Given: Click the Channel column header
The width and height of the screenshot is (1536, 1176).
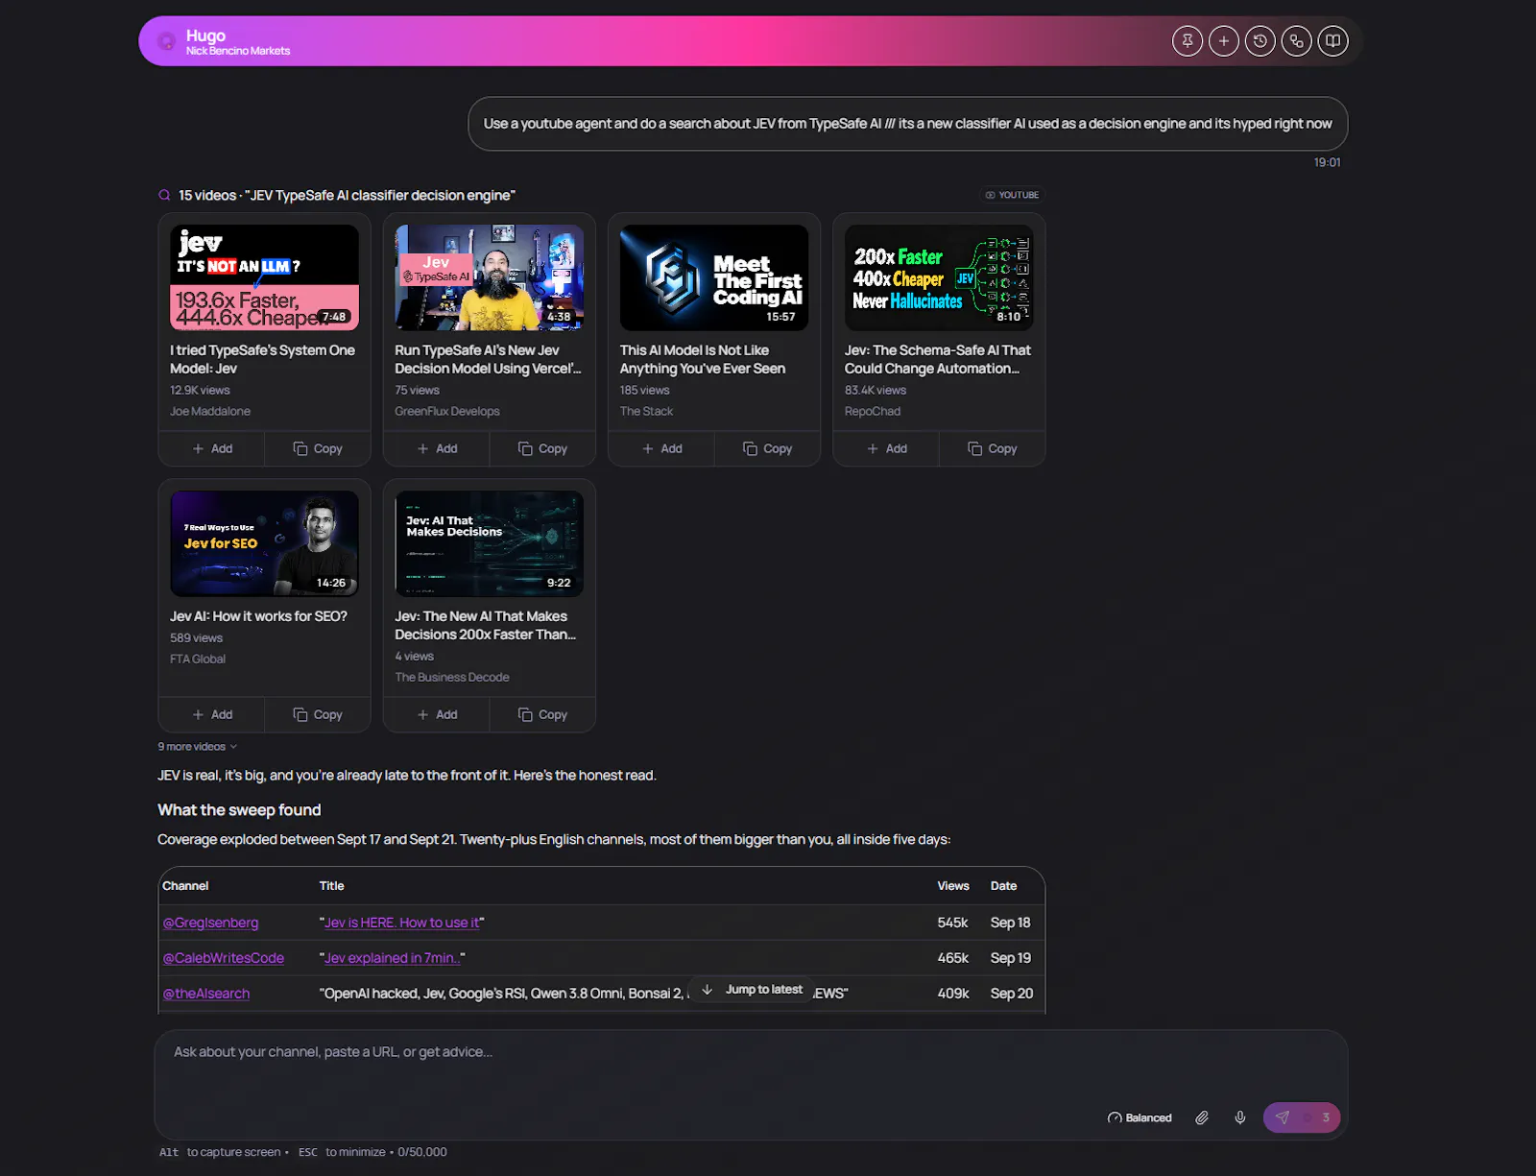Looking at the screenshot, I should click(185, 886).
